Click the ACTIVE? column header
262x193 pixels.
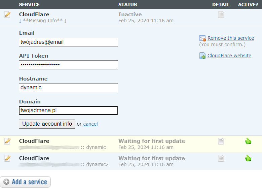coord(248,4)
